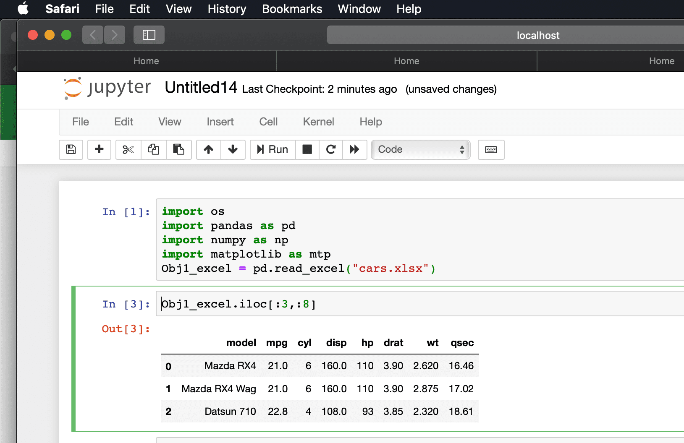This screenshot has width=684, height=443.
Task: Open the cell type Code dropdown
Action: click(421, 149)
